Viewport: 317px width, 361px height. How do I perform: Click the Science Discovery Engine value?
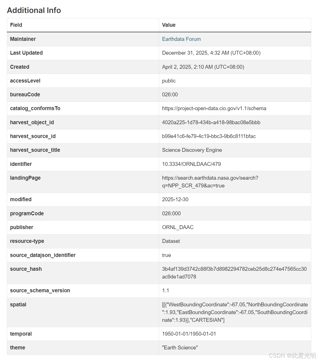coord(192,150)
